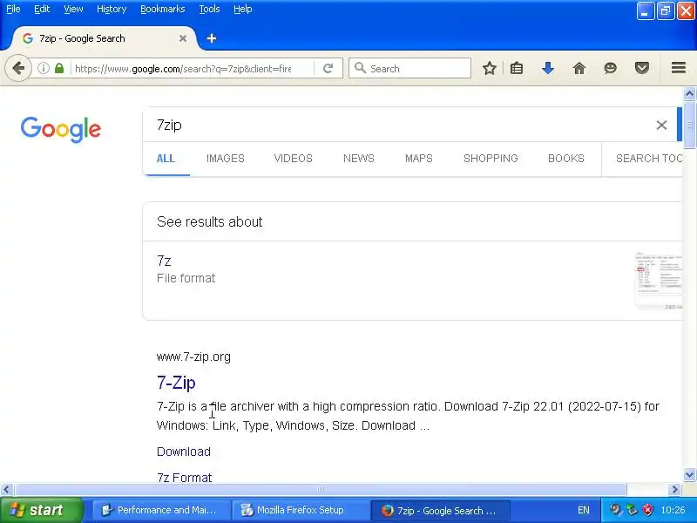Reload the page with the refresh icon
Screen dimensions: 697x523
(328, 69)
